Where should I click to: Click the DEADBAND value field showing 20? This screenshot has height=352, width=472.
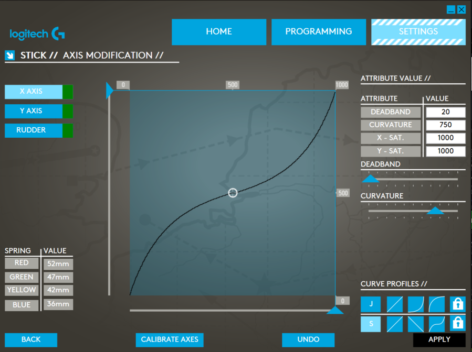click(446, 112)
